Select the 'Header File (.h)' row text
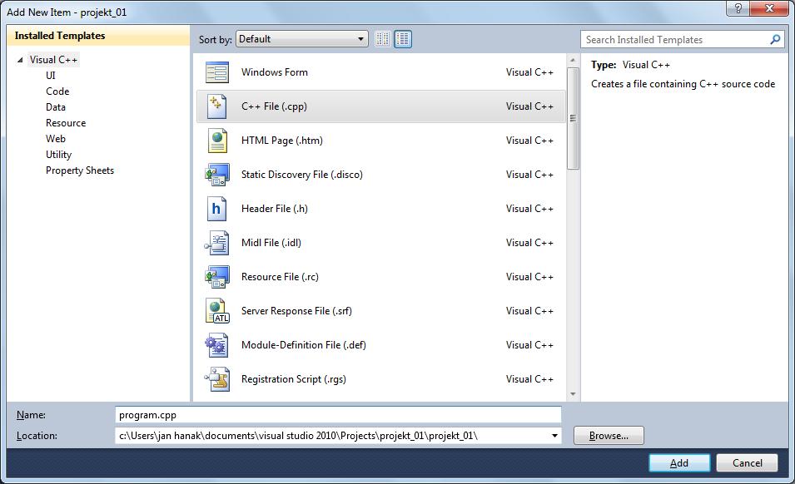795x484 pixels. (x=274, y=209)
